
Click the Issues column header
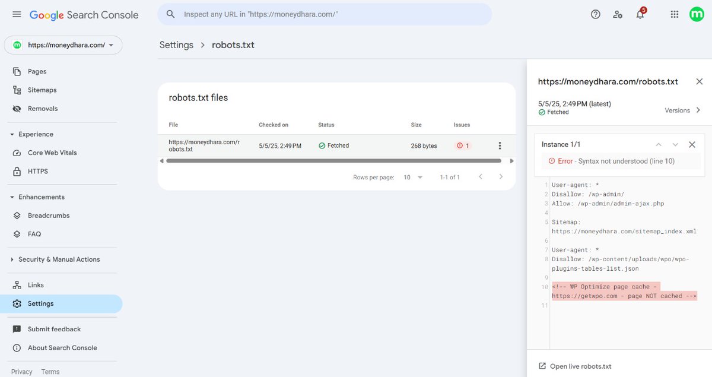[462, 125]
